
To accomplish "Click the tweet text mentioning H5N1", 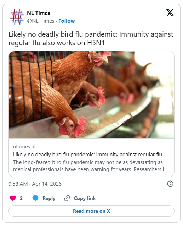I will pos(91,38).
